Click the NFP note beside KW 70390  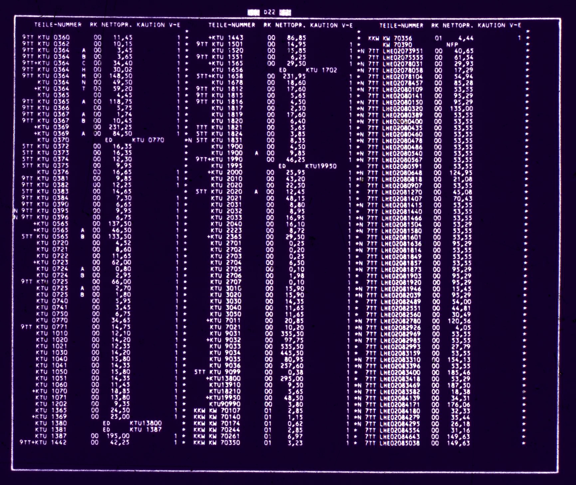453,45
